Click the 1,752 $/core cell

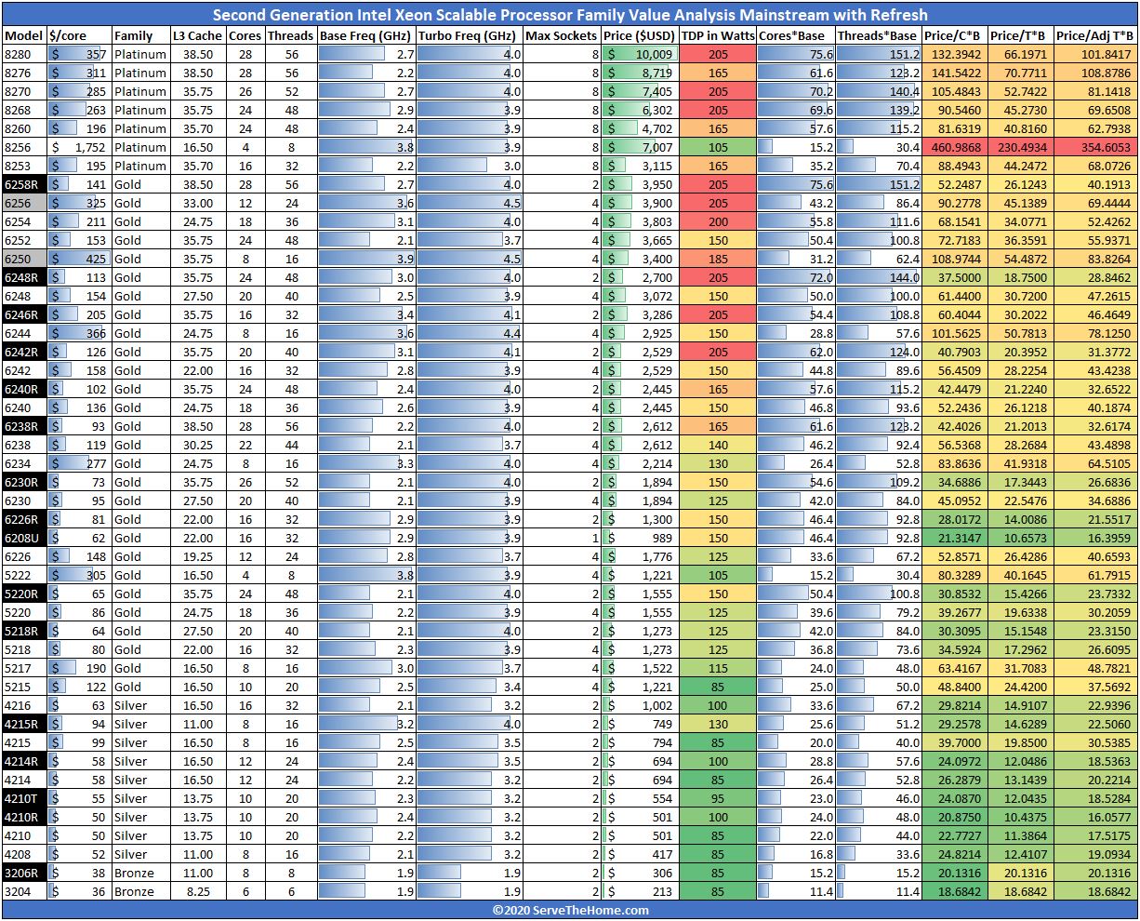[79, 147]
